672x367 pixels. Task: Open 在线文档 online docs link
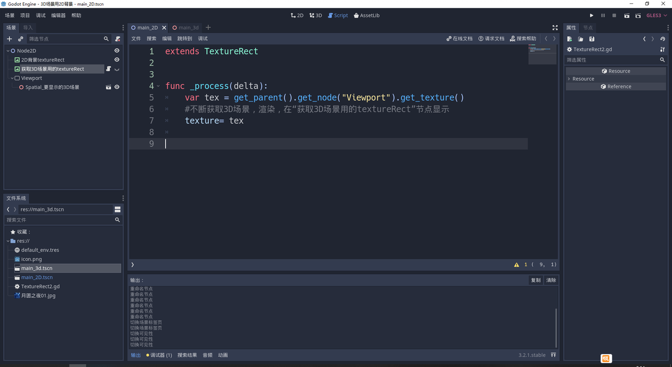(459, 38)
